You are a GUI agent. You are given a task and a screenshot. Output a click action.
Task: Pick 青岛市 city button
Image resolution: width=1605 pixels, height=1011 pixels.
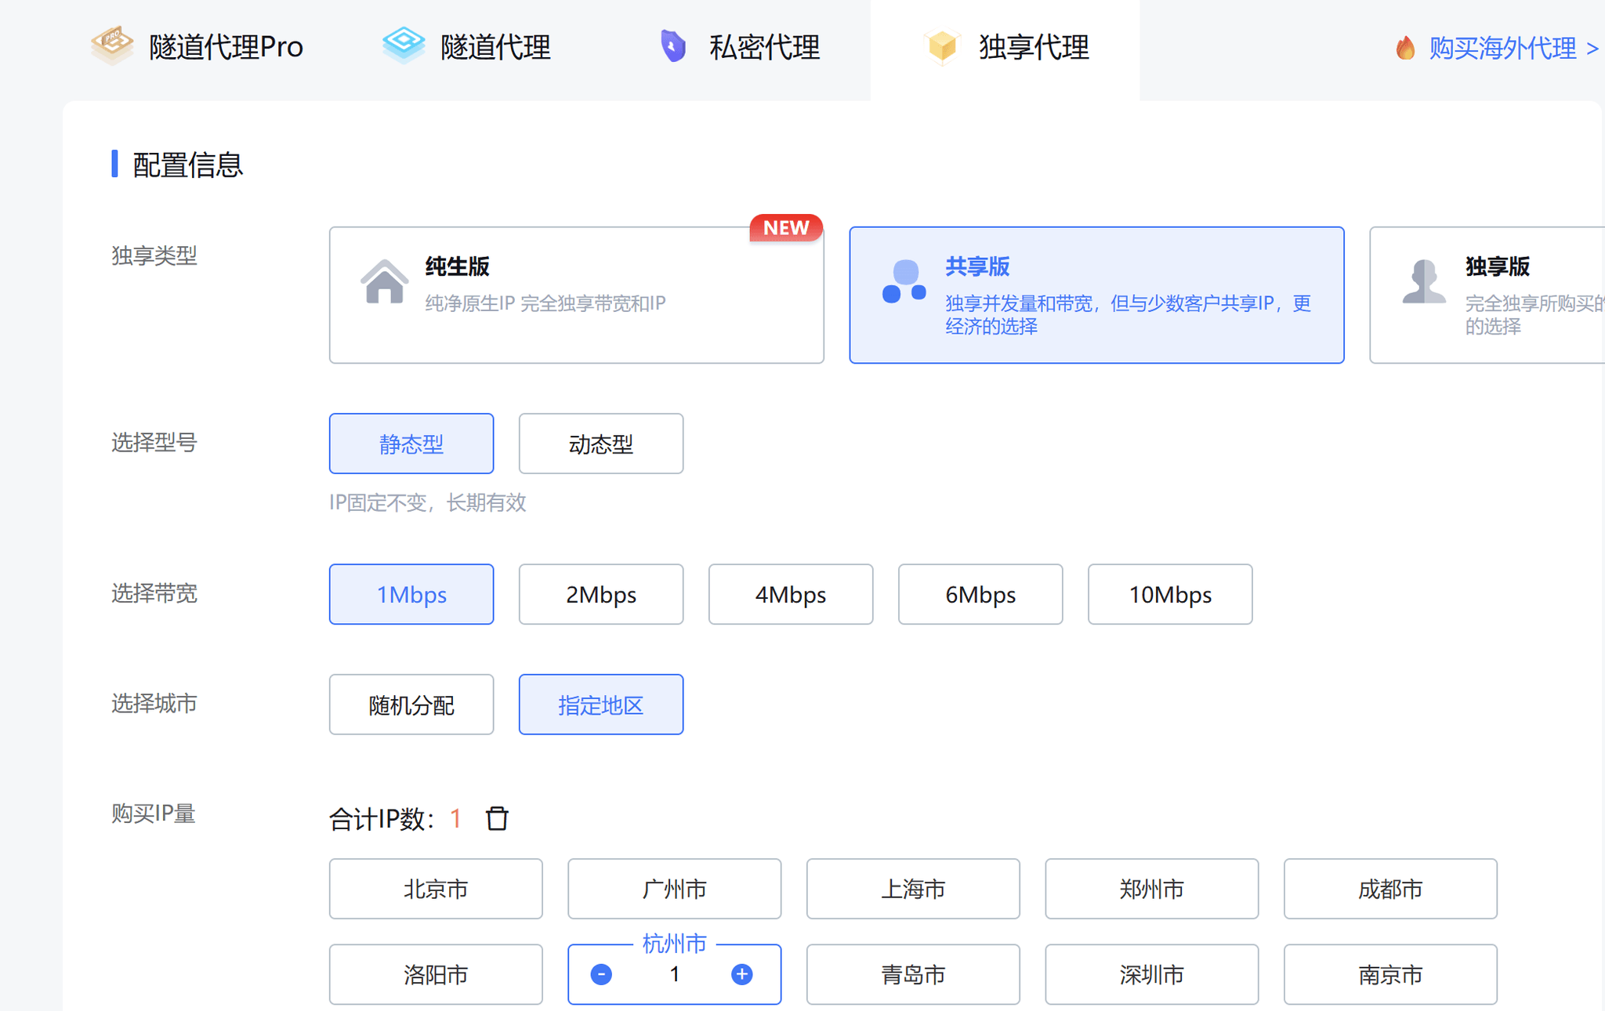coord(913,974)
